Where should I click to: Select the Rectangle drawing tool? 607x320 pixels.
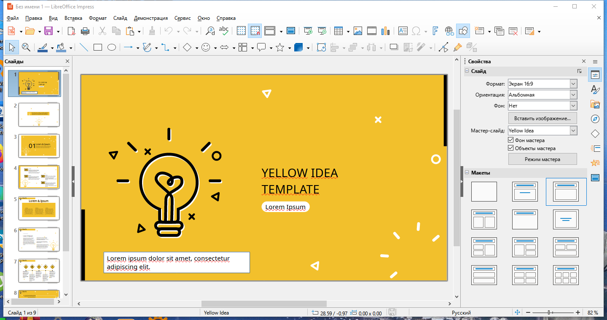[x=98, y=47]
